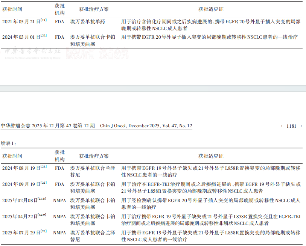Viewport: 306px width, 246px height.
Task: Click FDA in the 2021年05月21日 row
Action: click(59, 22)
